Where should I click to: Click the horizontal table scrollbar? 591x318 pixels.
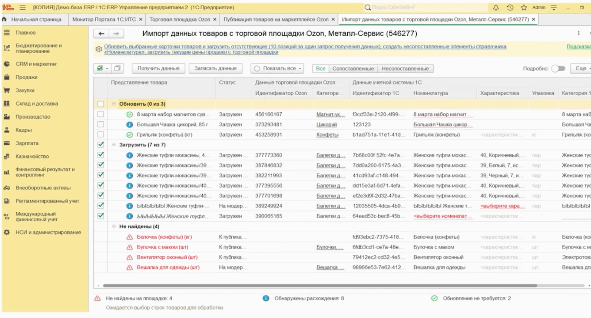coord(320,286)
